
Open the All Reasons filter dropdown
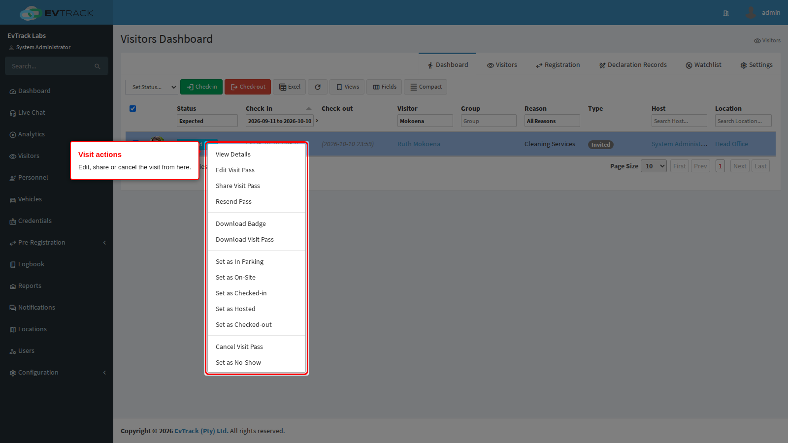552,121
